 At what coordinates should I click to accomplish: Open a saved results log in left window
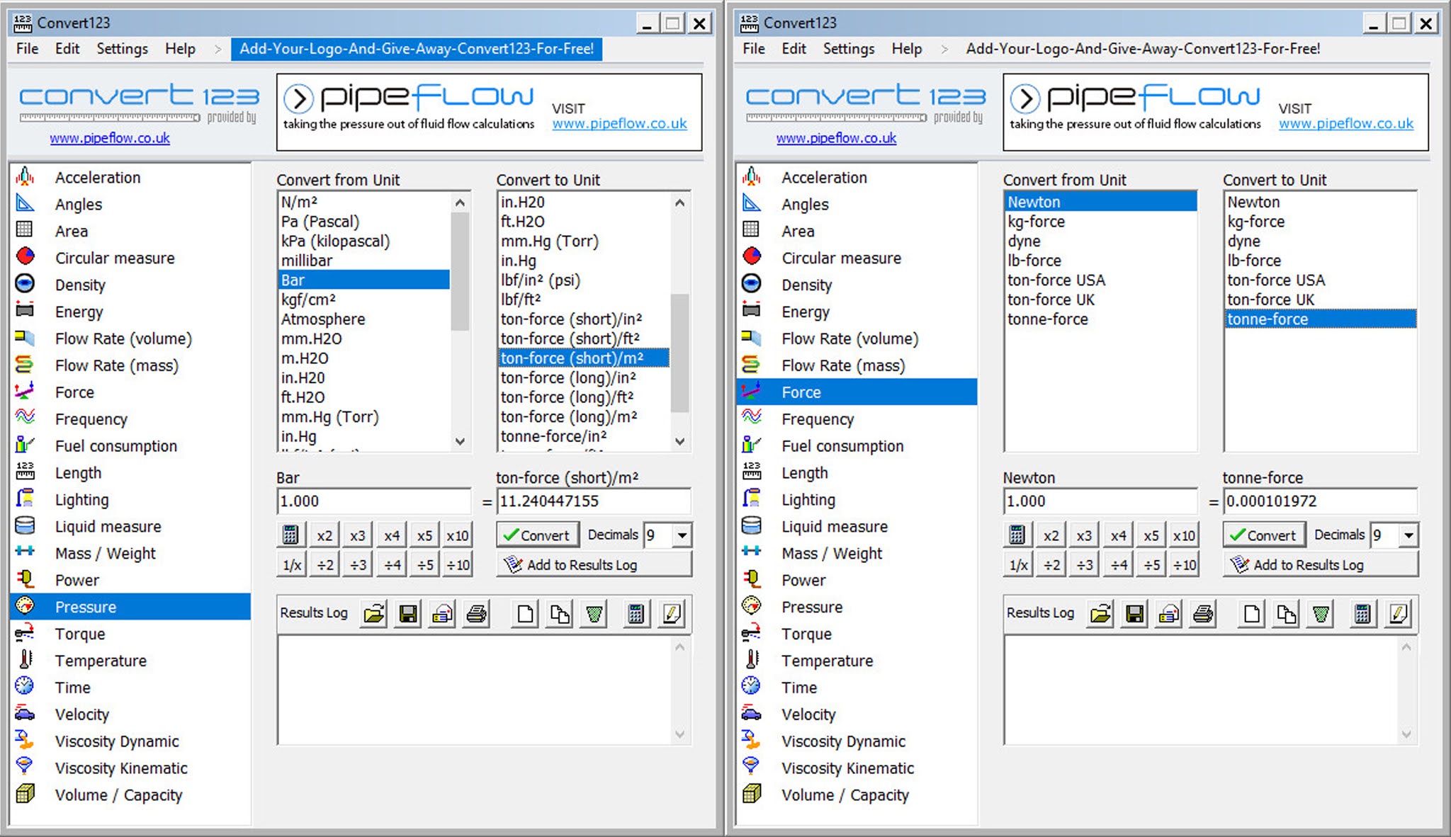tap(374, 614)
